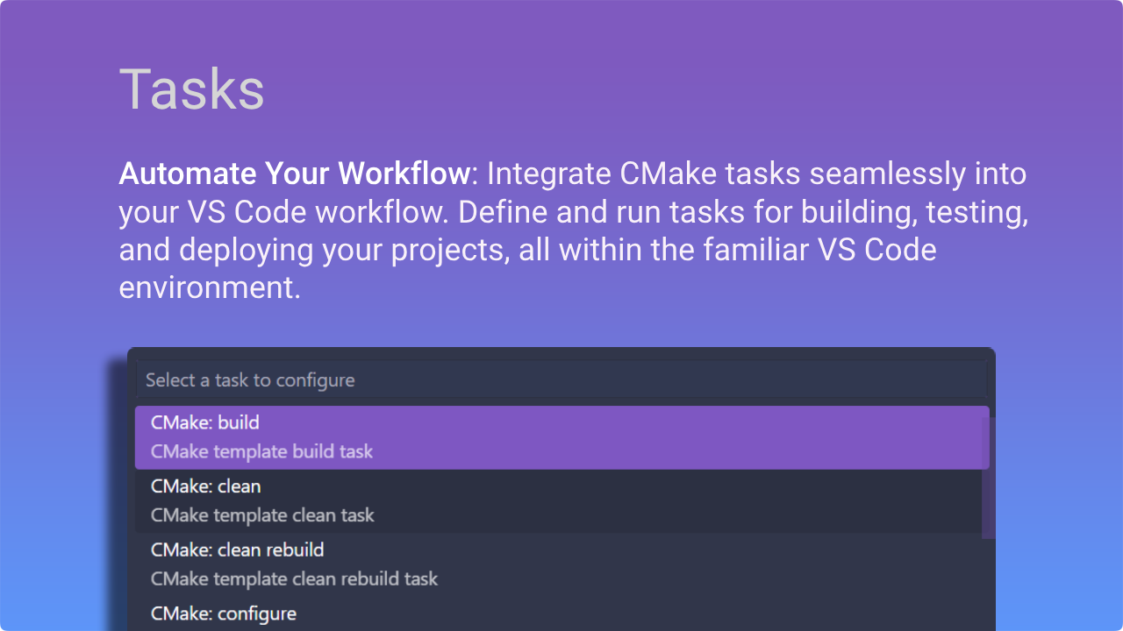
Task: Click 'CMake template clean rebuild task' description
Action: pyautogui.click(x=295, y=579)
